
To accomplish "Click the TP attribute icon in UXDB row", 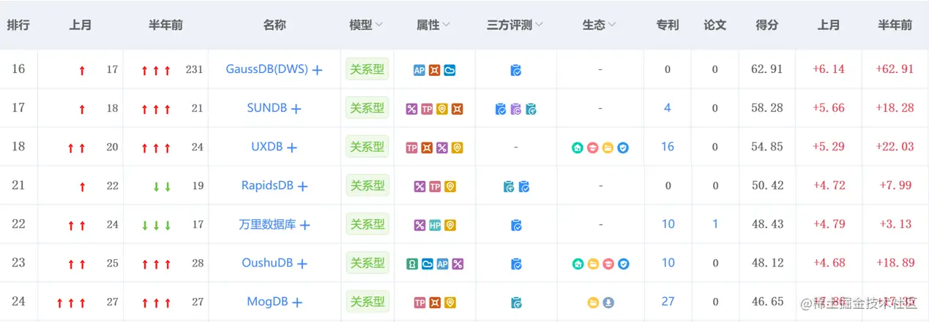I will coord(411,147).
